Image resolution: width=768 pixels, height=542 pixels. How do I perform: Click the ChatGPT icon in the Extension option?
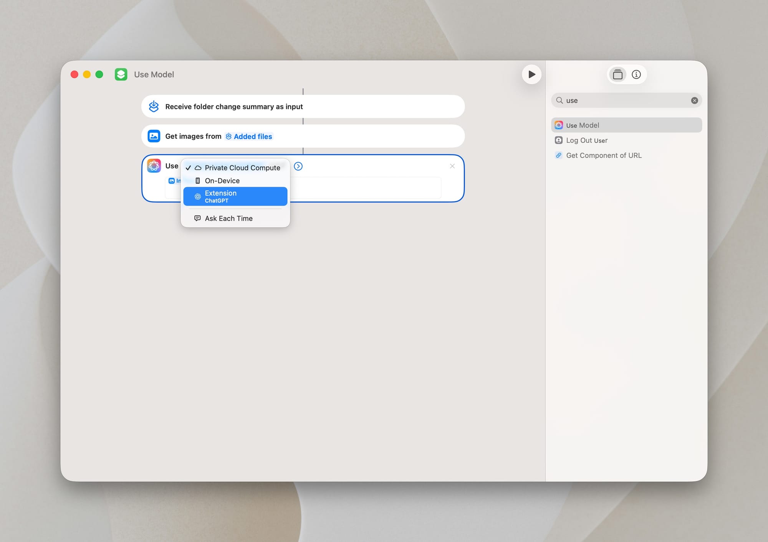pos(197,196)
